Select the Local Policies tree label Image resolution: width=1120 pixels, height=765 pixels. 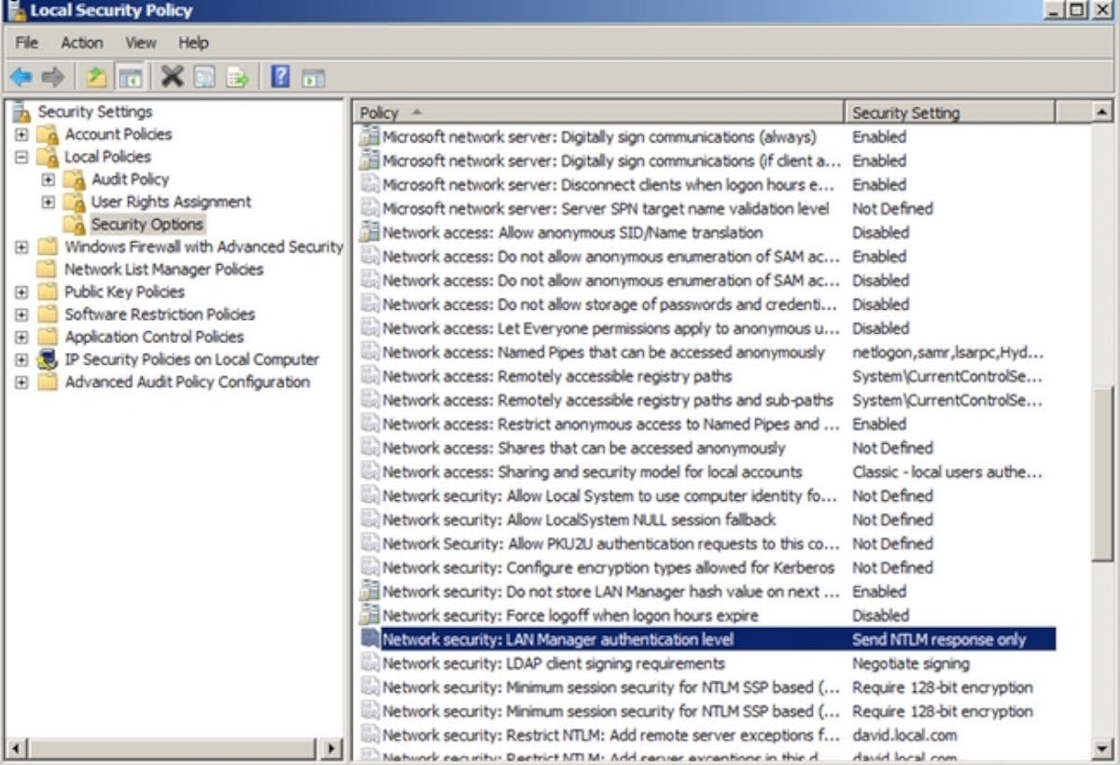(x=107, y=157)
